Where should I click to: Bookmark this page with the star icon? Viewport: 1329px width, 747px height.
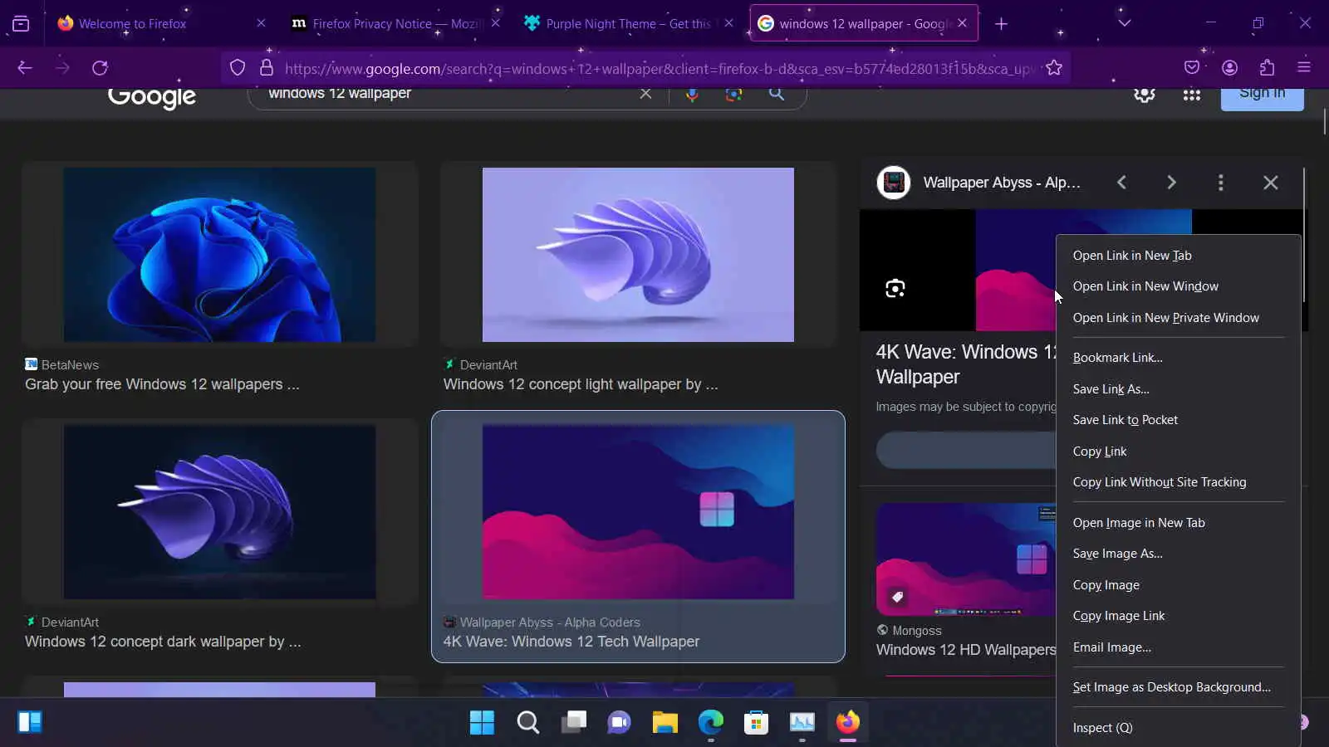tap(1054, 68)
